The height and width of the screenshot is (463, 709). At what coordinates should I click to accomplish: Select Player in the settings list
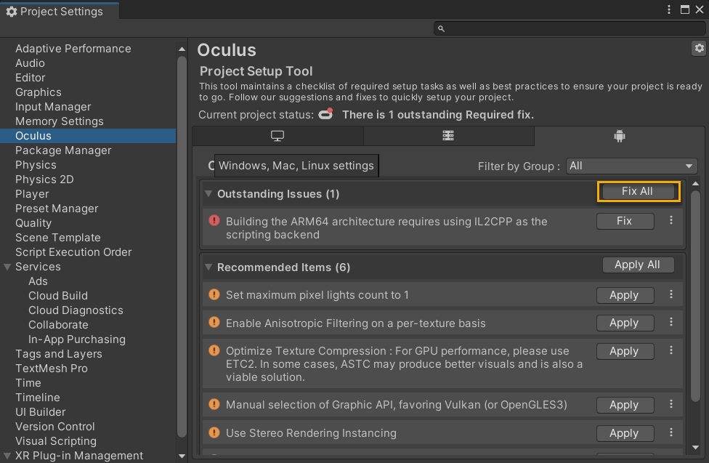pyautogui.click(x=32, y=194)
